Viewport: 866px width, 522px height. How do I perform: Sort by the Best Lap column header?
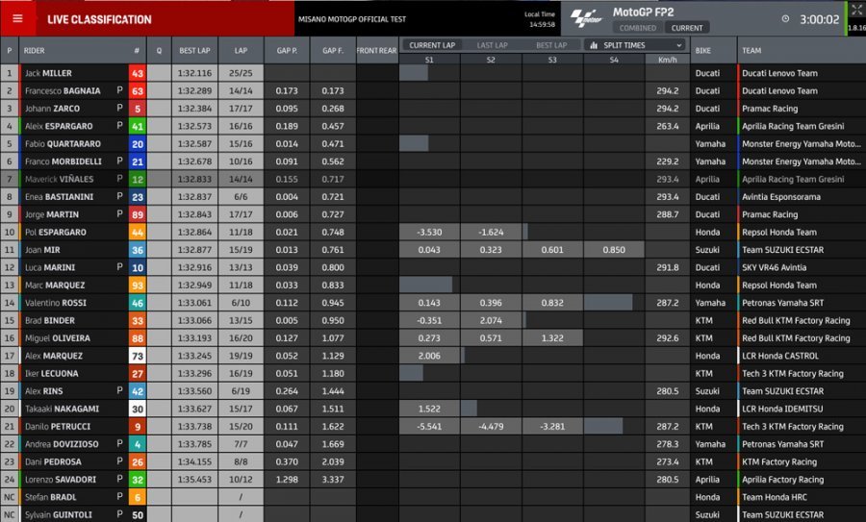(194, 50)
